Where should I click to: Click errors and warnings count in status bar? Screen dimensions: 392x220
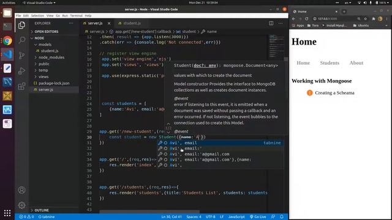26,217
